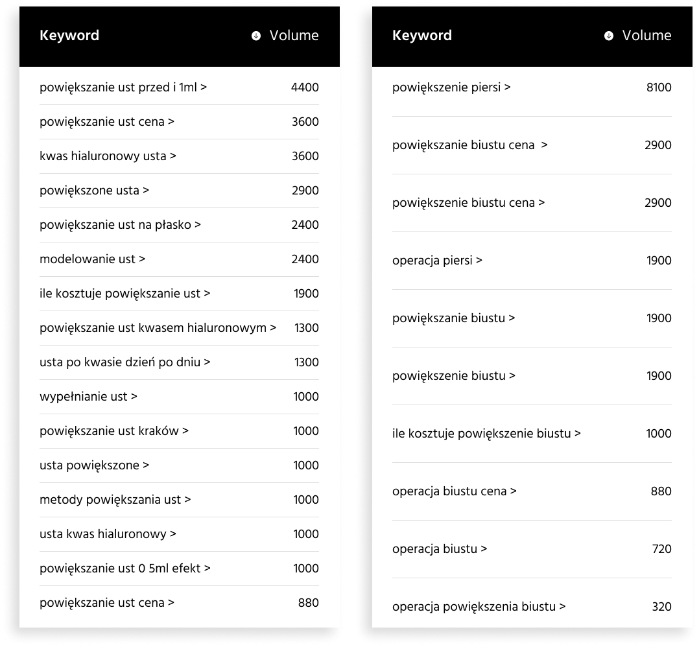699x647 pixels.
Task: Open the 'kwas hialuronowy usta' keyword
Action: [108, 156]
